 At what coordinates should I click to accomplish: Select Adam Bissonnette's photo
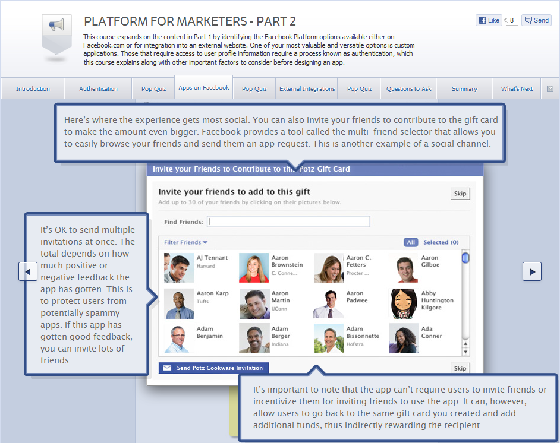pos(329,338)
